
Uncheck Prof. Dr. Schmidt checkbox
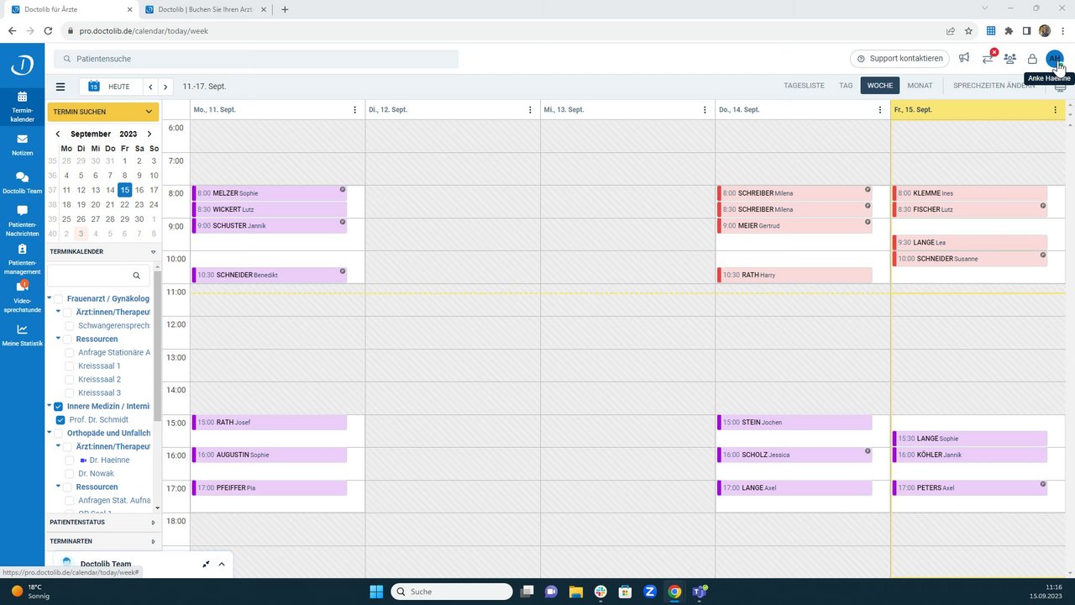pyautogui.click(x=60, y=419)
